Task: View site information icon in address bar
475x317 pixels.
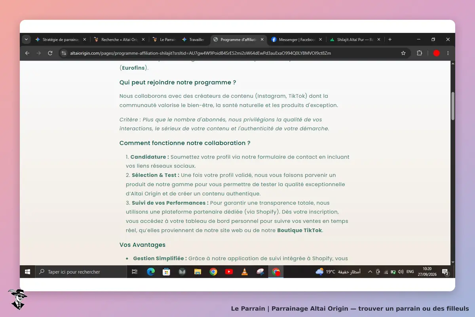Action: (64, 53)
